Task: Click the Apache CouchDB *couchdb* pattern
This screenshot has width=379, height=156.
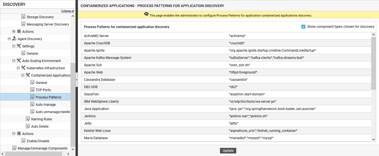Action: pos(237,43)
